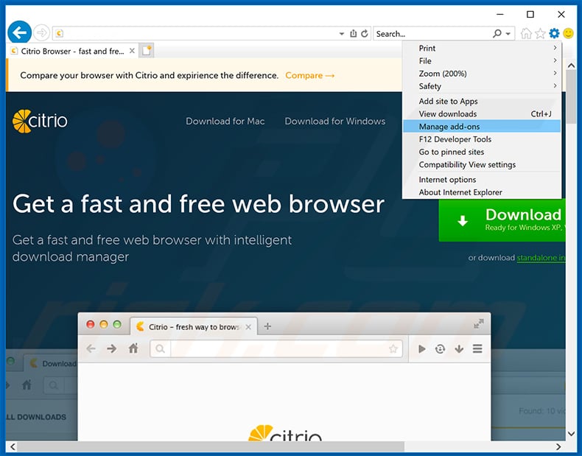582x456 pixels.
Task: Click the Compare link in banner
Action: click(x=310, y=75)
